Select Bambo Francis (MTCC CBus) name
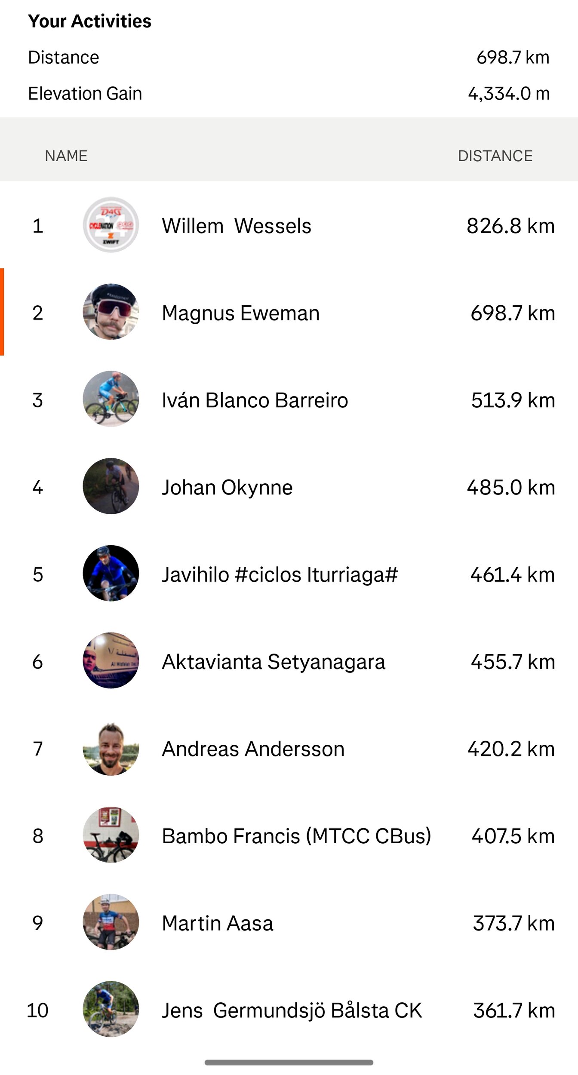Image resolution: width=578 pixels, height=1075 pixels. coord(297,836)
